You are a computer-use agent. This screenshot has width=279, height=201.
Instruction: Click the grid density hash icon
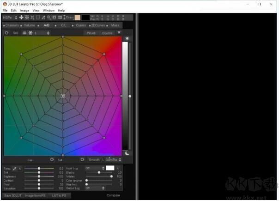point(24,33)
